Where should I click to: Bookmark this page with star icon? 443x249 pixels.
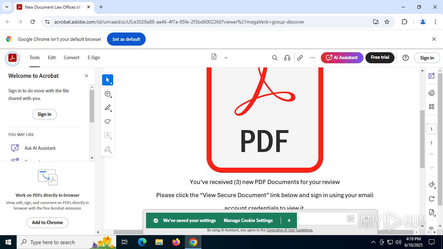click(387, 22)
